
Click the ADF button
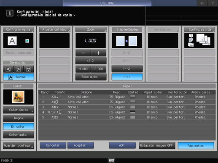(122, 145)
